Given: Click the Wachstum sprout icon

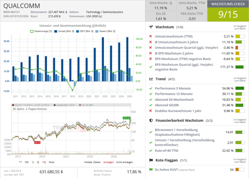Looking at the screenshot, I should (x=151, y=27).
